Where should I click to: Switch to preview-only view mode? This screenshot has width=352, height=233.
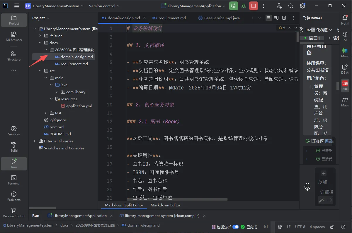tap(284, 18)
